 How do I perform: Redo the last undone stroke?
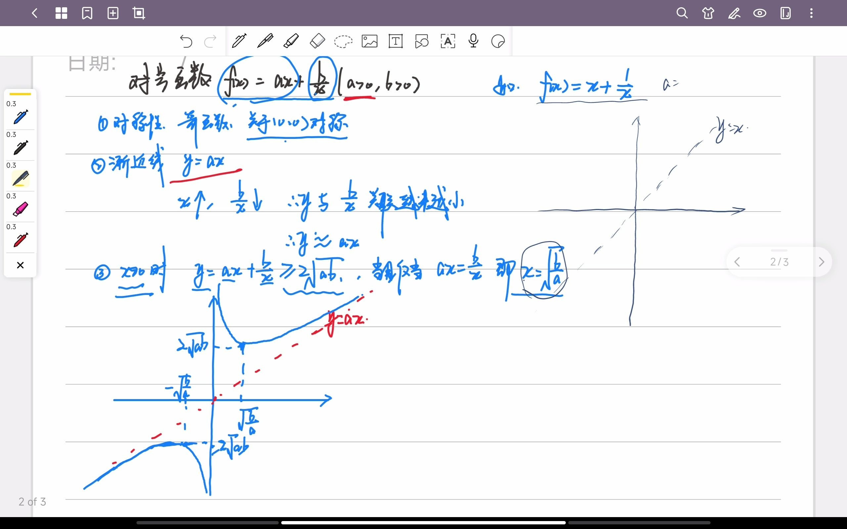(x=210, y=41)
